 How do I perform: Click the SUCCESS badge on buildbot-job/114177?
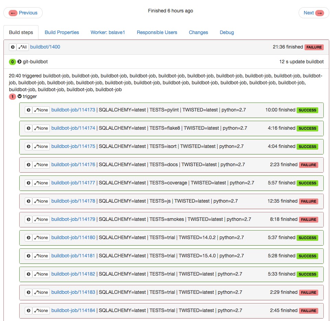[x=307, y=183]
